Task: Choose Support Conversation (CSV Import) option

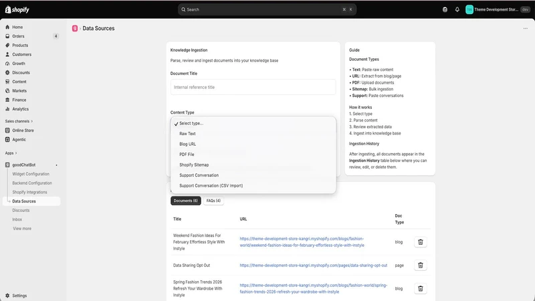Action: (253, 186)
